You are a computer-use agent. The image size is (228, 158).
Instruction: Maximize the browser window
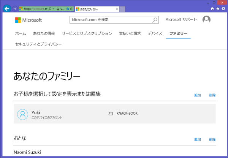coord(214,3)
